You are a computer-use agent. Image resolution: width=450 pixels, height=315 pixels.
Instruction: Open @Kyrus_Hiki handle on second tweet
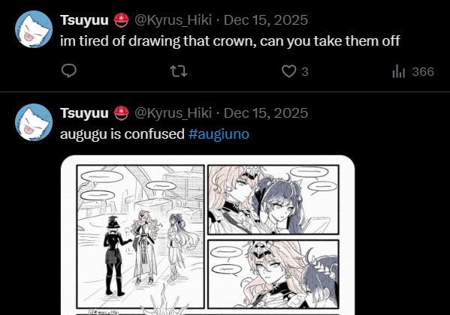click(x=173, y=113)
